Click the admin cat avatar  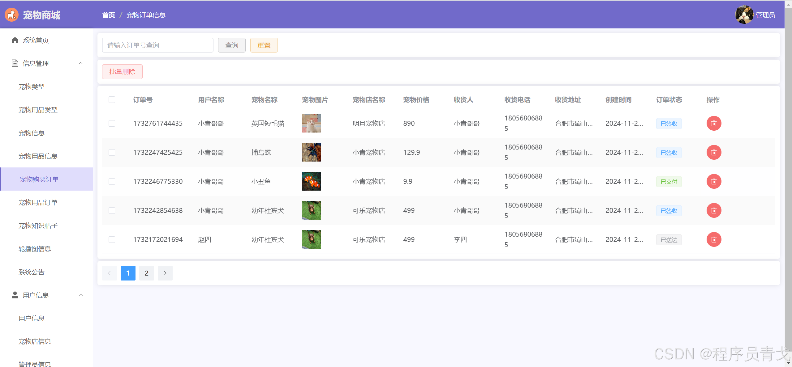(744, 15)
